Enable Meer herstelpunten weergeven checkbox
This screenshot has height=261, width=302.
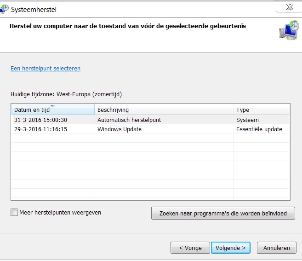click(14, 212)
